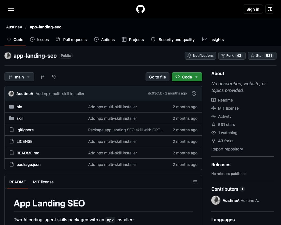View 43 forks link
The height and width of the screenshot is (225, 281).
[x=222, y=141]
